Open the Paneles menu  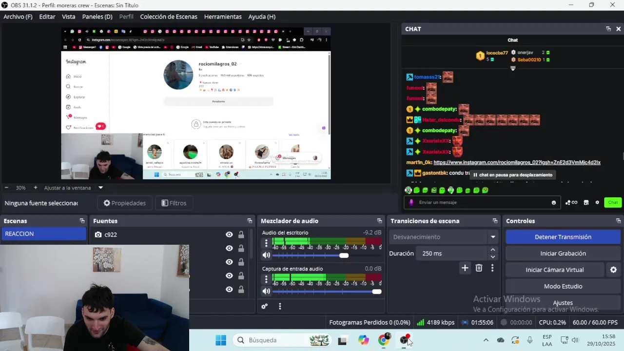[97, 17]
